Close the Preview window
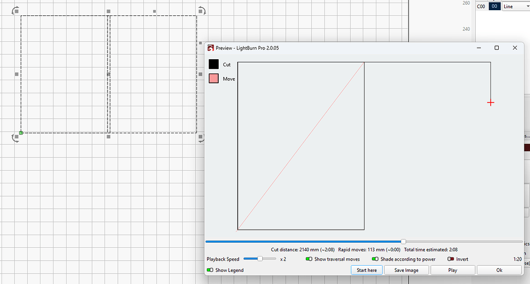Image resolution: width=530 pixels, height=284 pixels. [x=515, y=48]
